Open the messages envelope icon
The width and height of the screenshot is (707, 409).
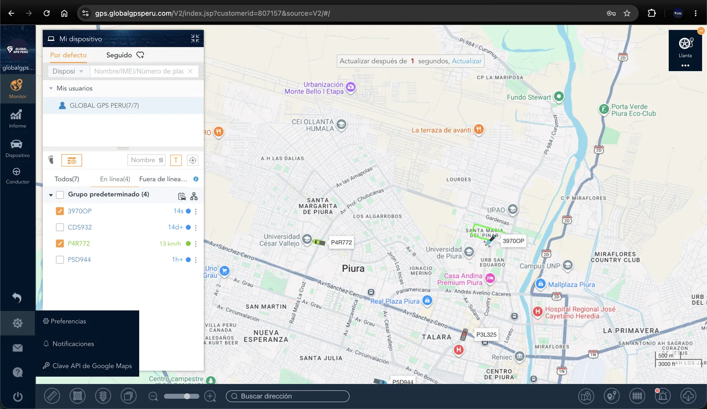point(17,348)
